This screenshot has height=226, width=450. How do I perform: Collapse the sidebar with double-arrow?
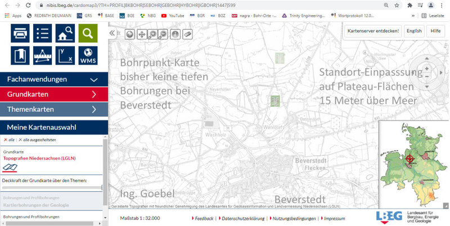click(112, 34)
